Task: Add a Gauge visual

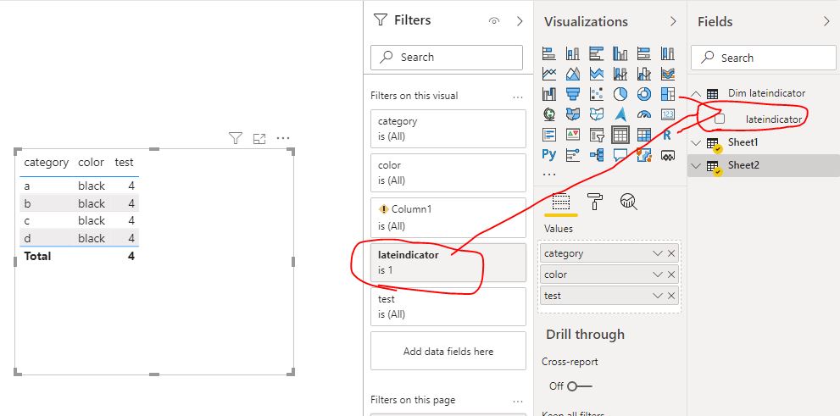Action: [x=644, y=114]
